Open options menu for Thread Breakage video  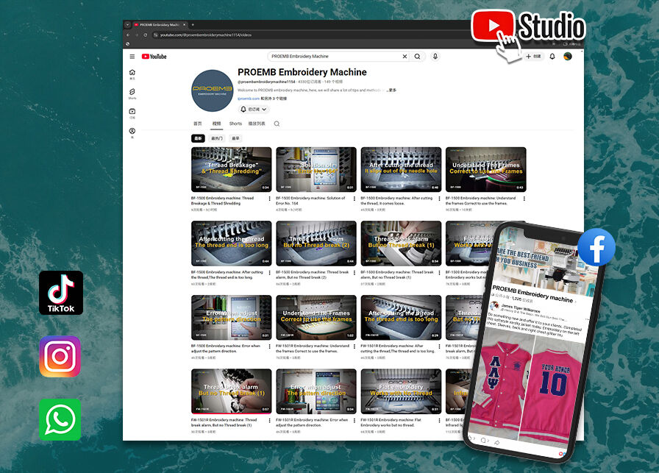269,199
